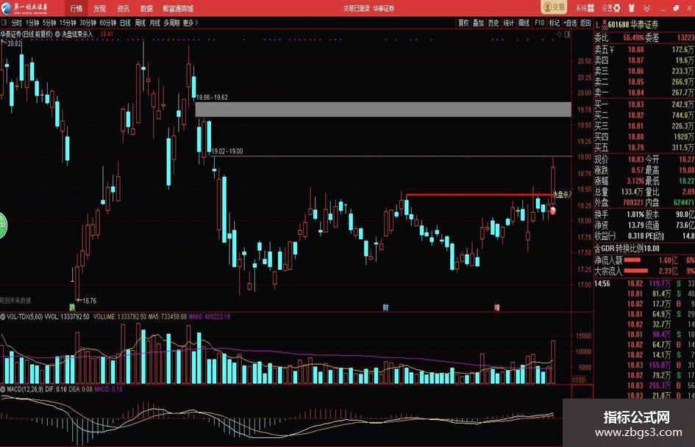Add stock with +自选 button
Image resolution: width=695 pixels, height=447 pixels.
(x=570, y=23)
